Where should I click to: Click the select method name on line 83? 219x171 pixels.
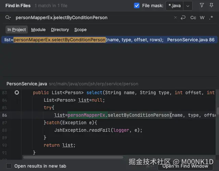tap(94, 92)
